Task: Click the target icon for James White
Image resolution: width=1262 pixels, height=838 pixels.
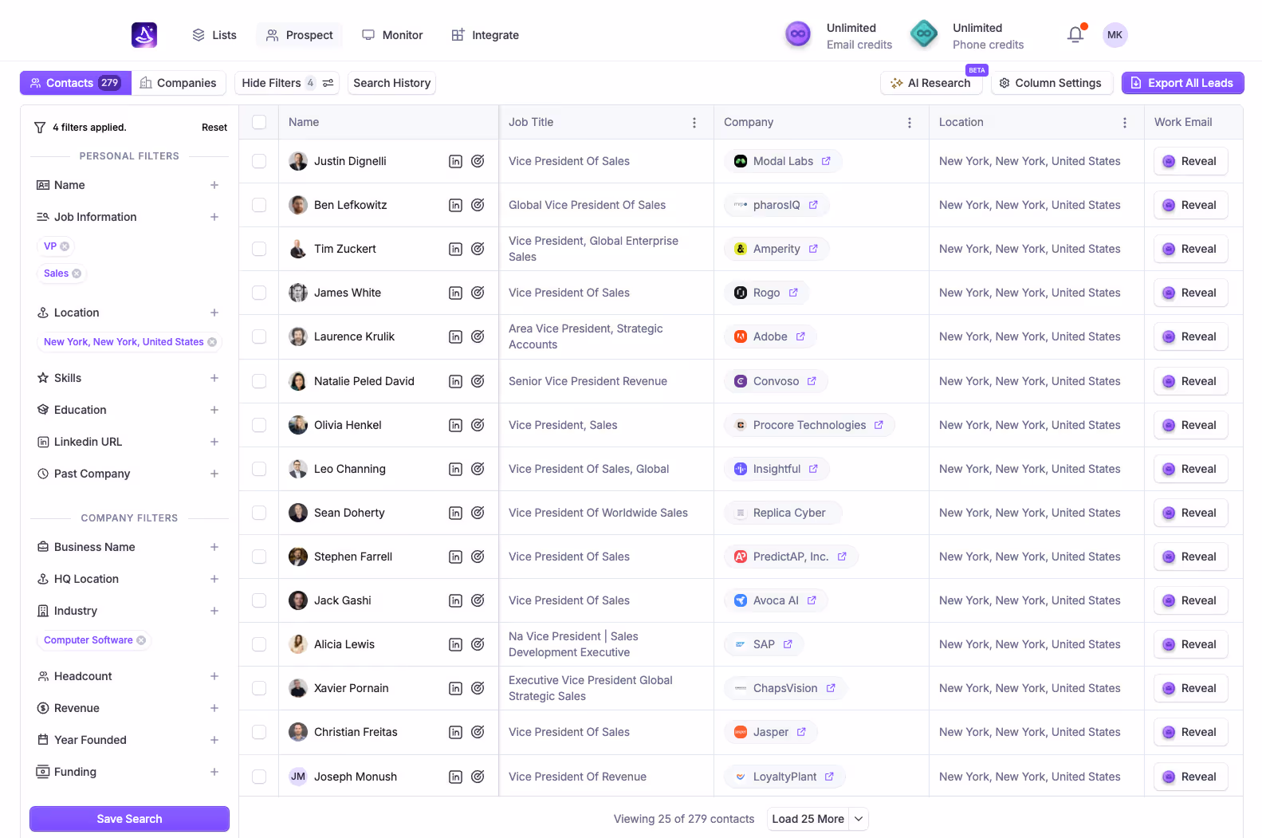Action: click(x=478, y=293)
